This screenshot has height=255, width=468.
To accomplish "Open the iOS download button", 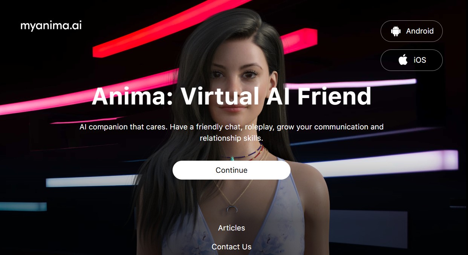I will click(x=411, y=60).
